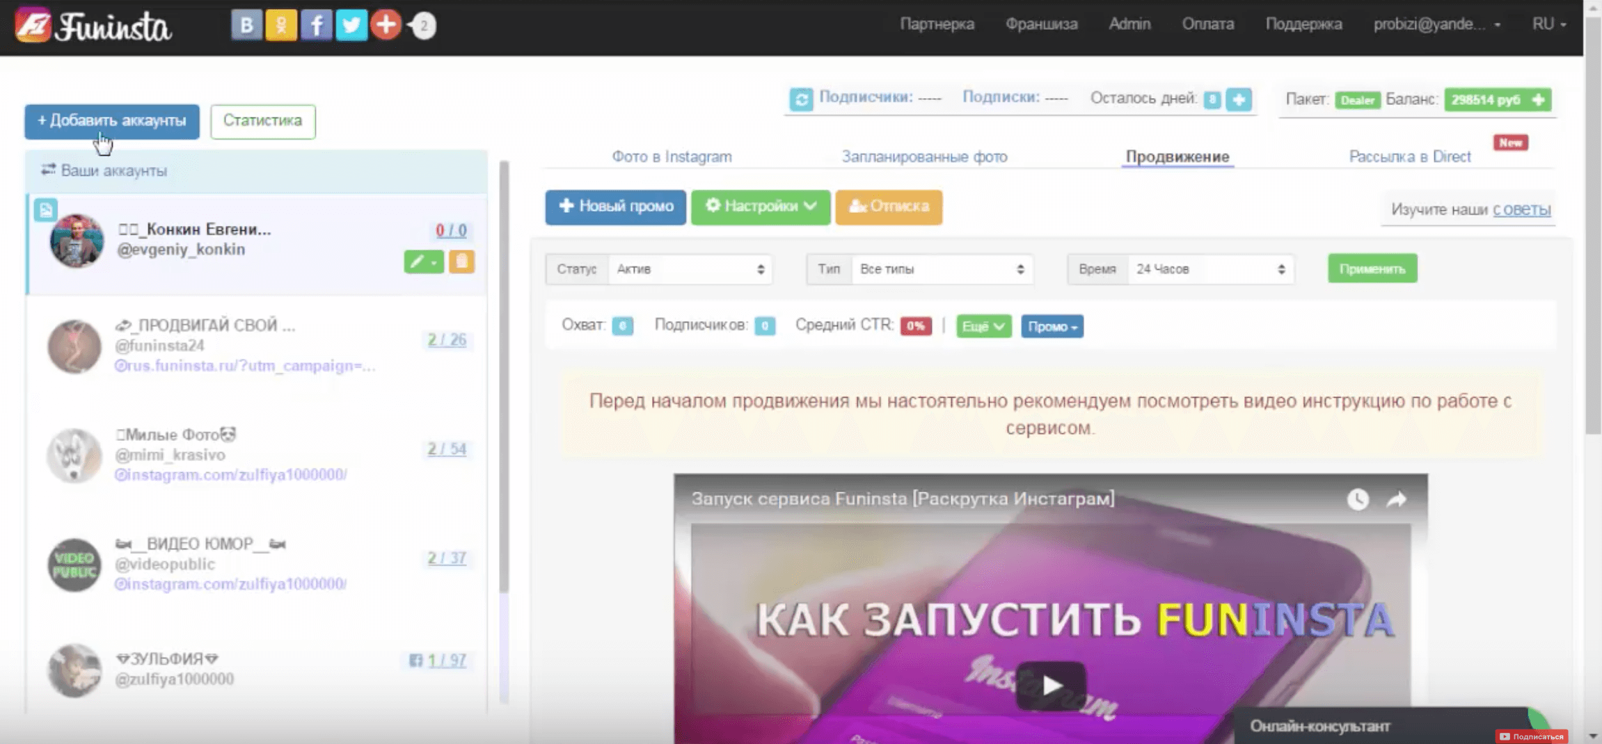Click the Twitter share icon
This screenshot has height=744, width=1602.
351,26
